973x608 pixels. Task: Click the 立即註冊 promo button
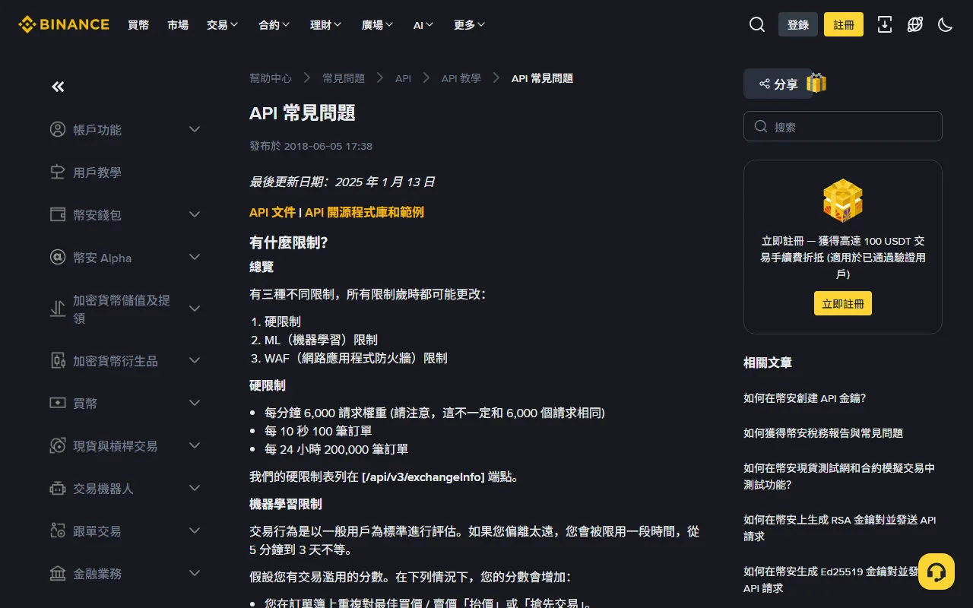(x=843, y=303)
